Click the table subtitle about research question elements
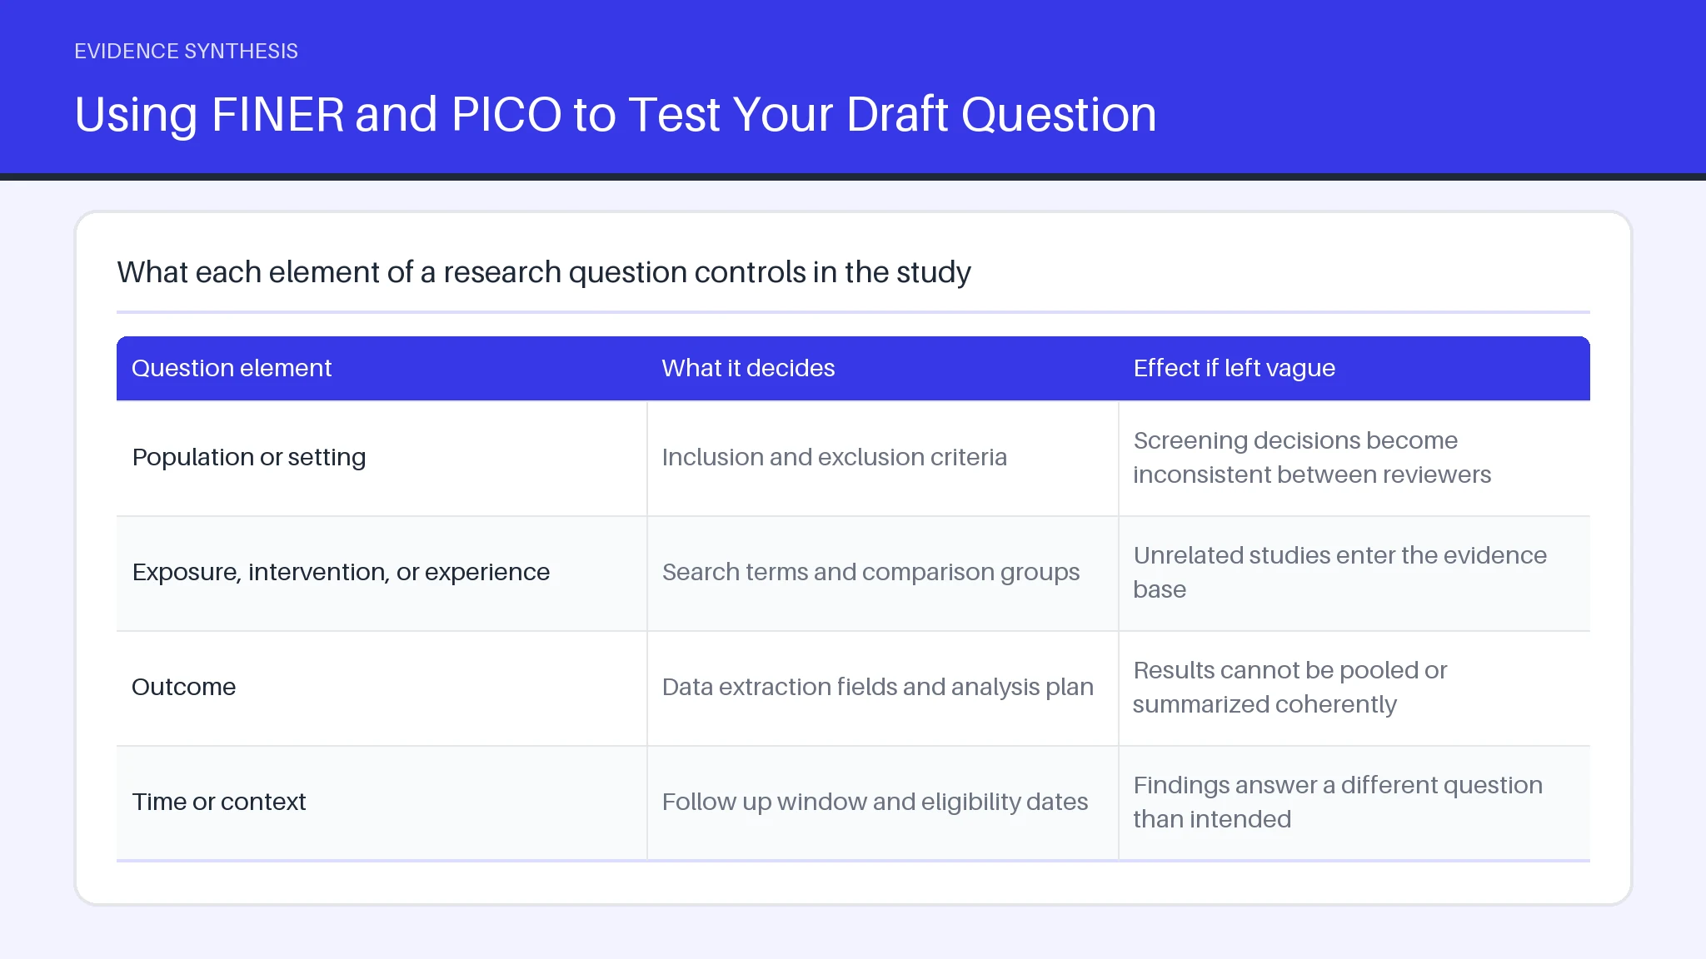1706x959 pixels. (544, 272)
